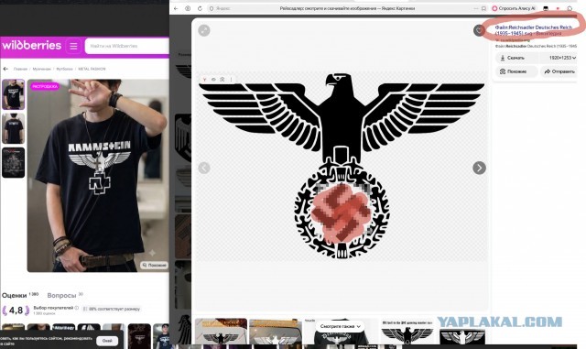Select the first product thumbnail on Wildberries
Image resolution: width=586 pixels, height=349 pixels.
click(14, 94)
